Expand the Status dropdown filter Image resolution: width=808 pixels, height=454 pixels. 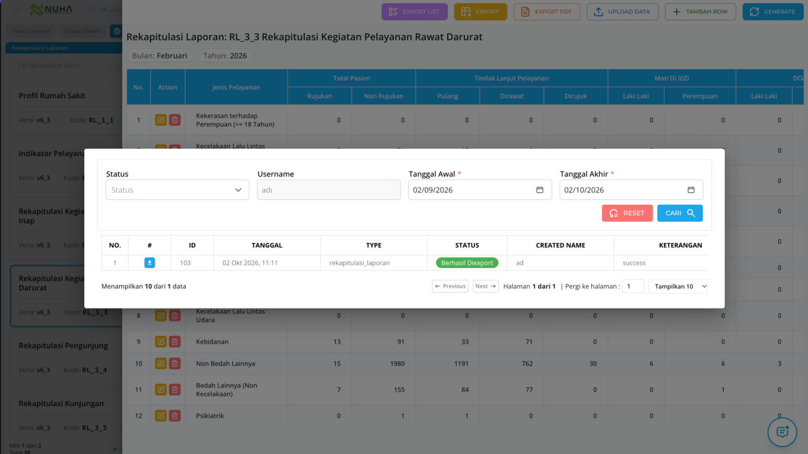[177, 190]
